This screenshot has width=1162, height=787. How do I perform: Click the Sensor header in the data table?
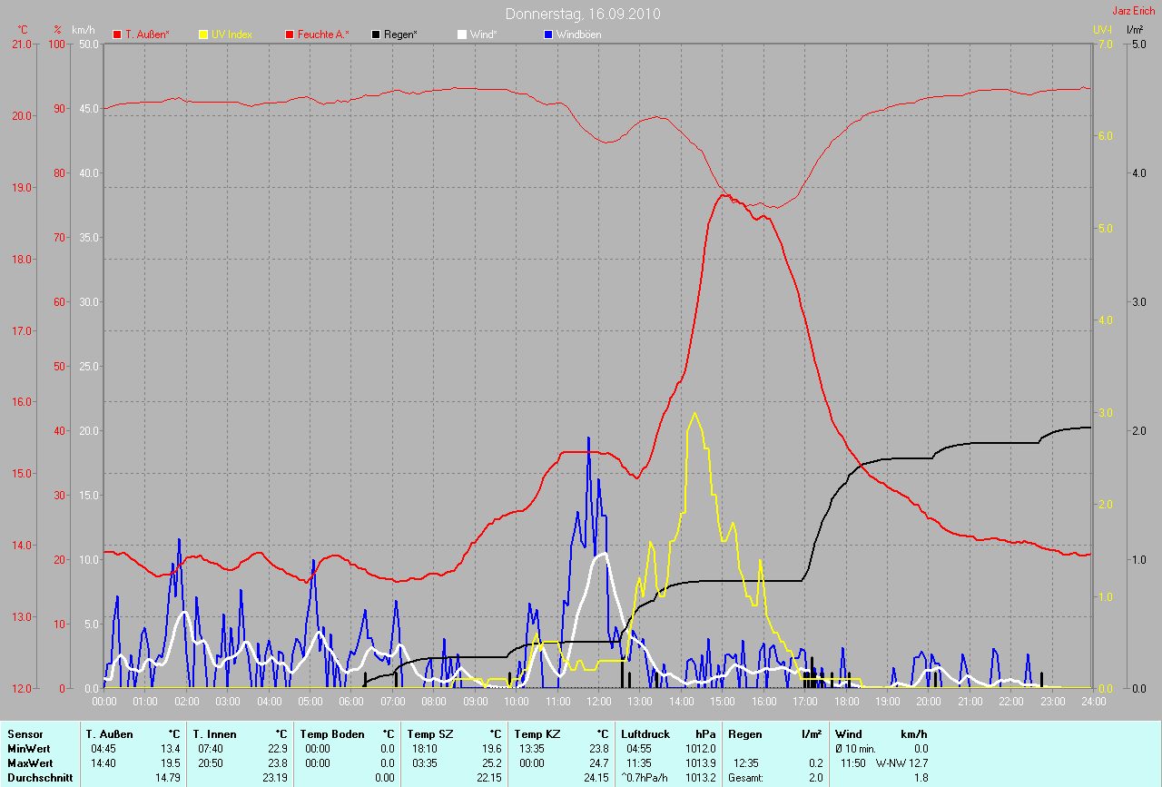(x=24, y=733)
